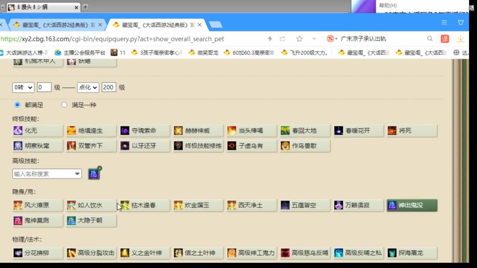This screenshot has height=268, width=477.
Task: Choose the 五蕴皆空 skill
Action: tap(305, 205)
